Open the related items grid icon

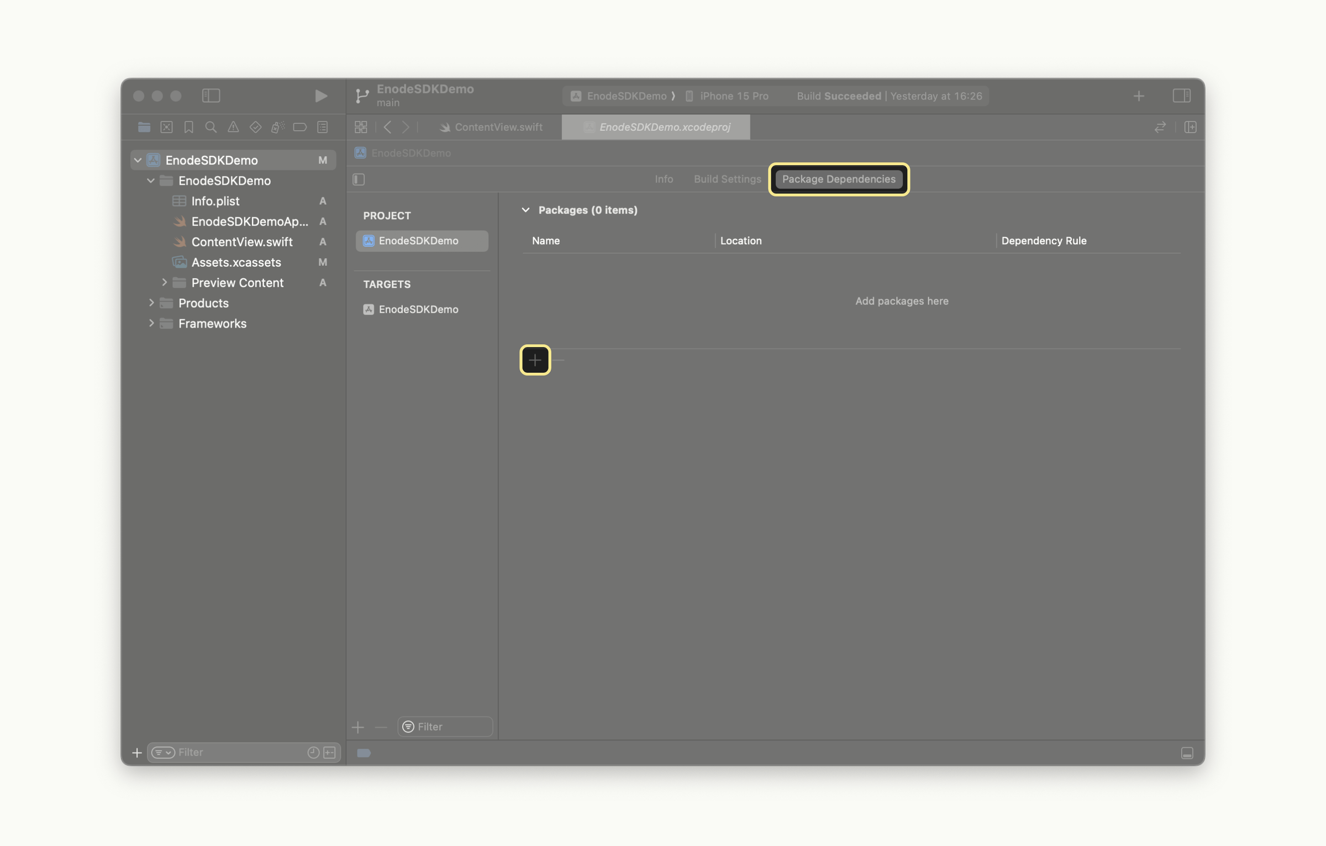[361, 128]
